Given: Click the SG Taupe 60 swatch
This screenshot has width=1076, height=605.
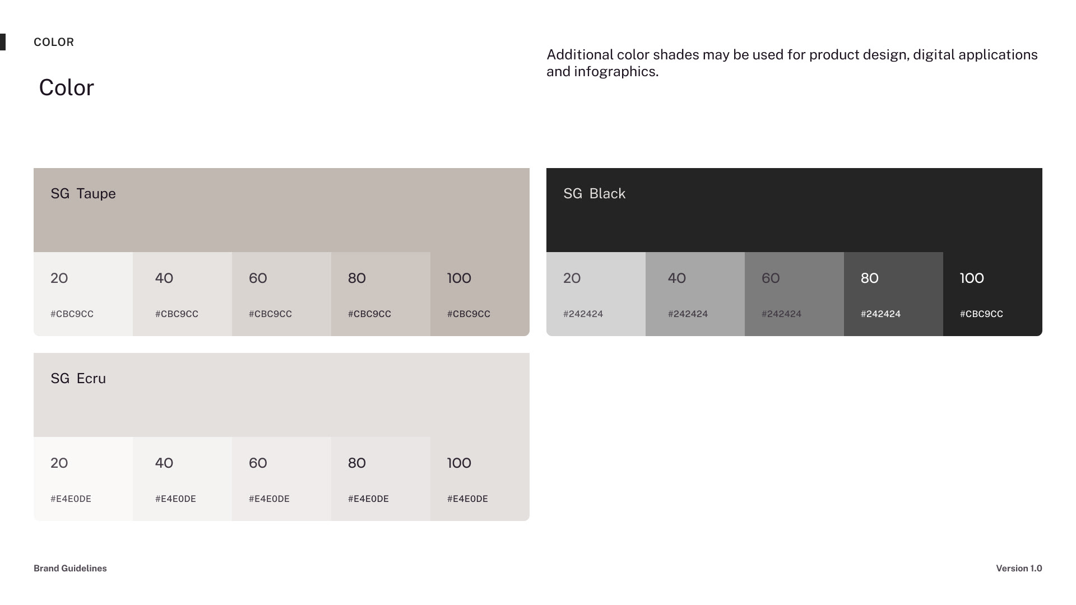Looking at the screenshot, I should (281, 294).
